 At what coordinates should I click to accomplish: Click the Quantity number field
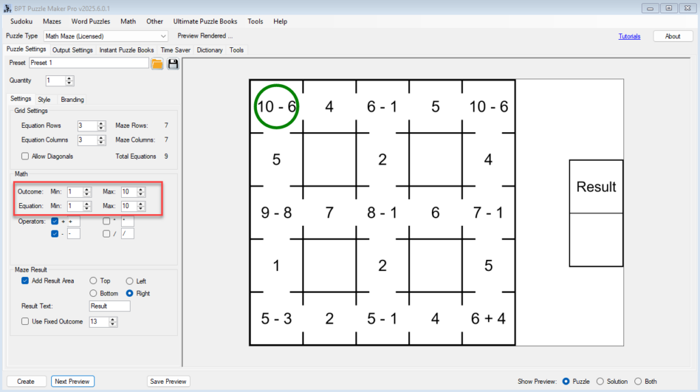tap(55, 81)
